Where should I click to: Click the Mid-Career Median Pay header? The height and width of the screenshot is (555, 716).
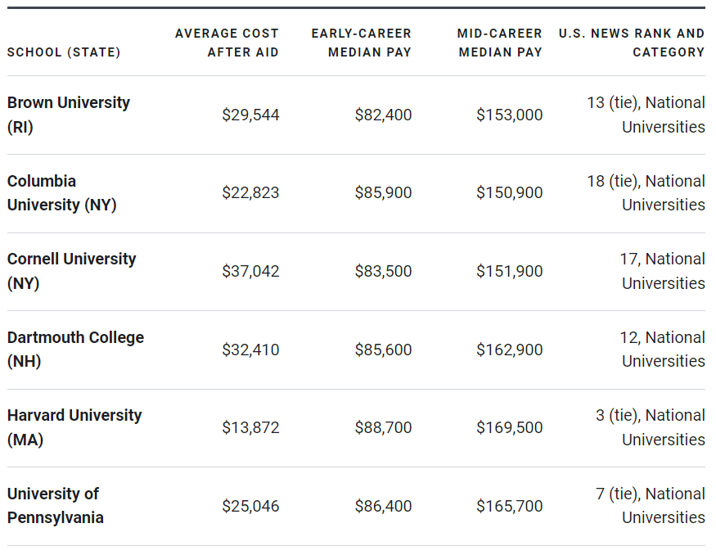[499, 43]
